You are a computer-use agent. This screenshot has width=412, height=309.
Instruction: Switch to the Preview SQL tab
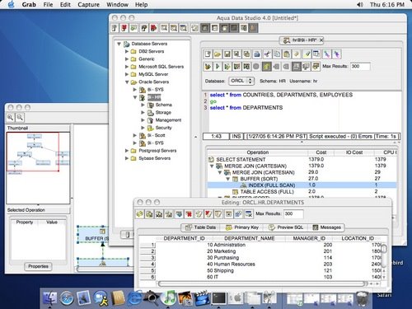(286, 227)
